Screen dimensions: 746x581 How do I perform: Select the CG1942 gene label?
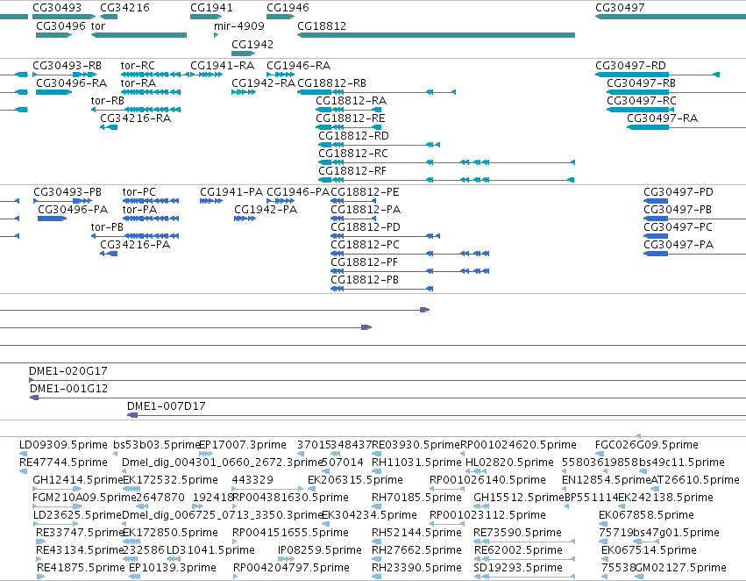click(x=252, y=44)
